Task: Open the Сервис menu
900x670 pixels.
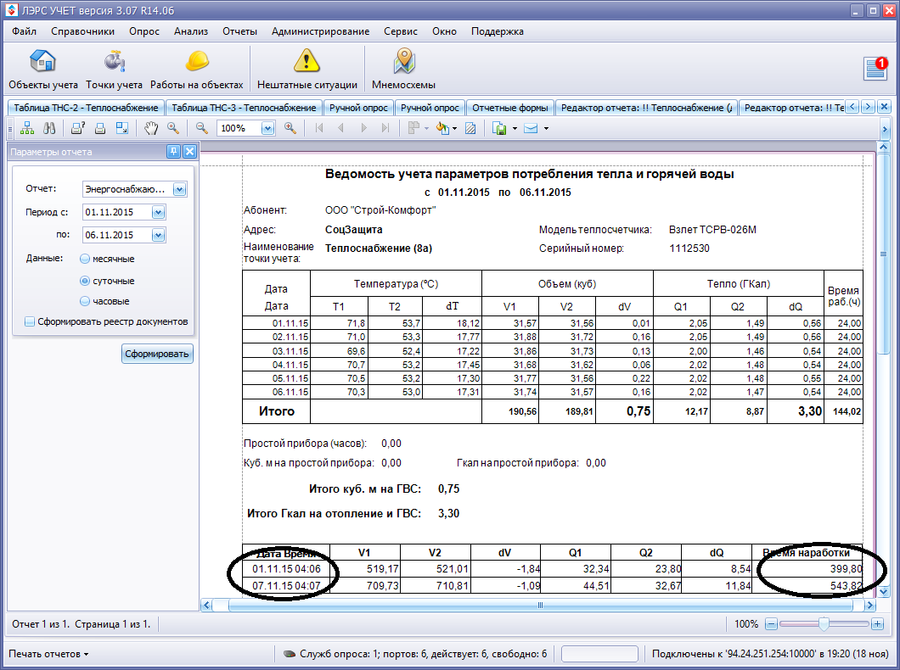Action: pyautogui.click(x=401, y=31)
